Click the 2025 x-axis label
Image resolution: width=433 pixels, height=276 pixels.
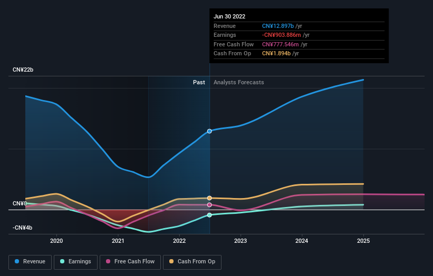[x=363, y=241]
